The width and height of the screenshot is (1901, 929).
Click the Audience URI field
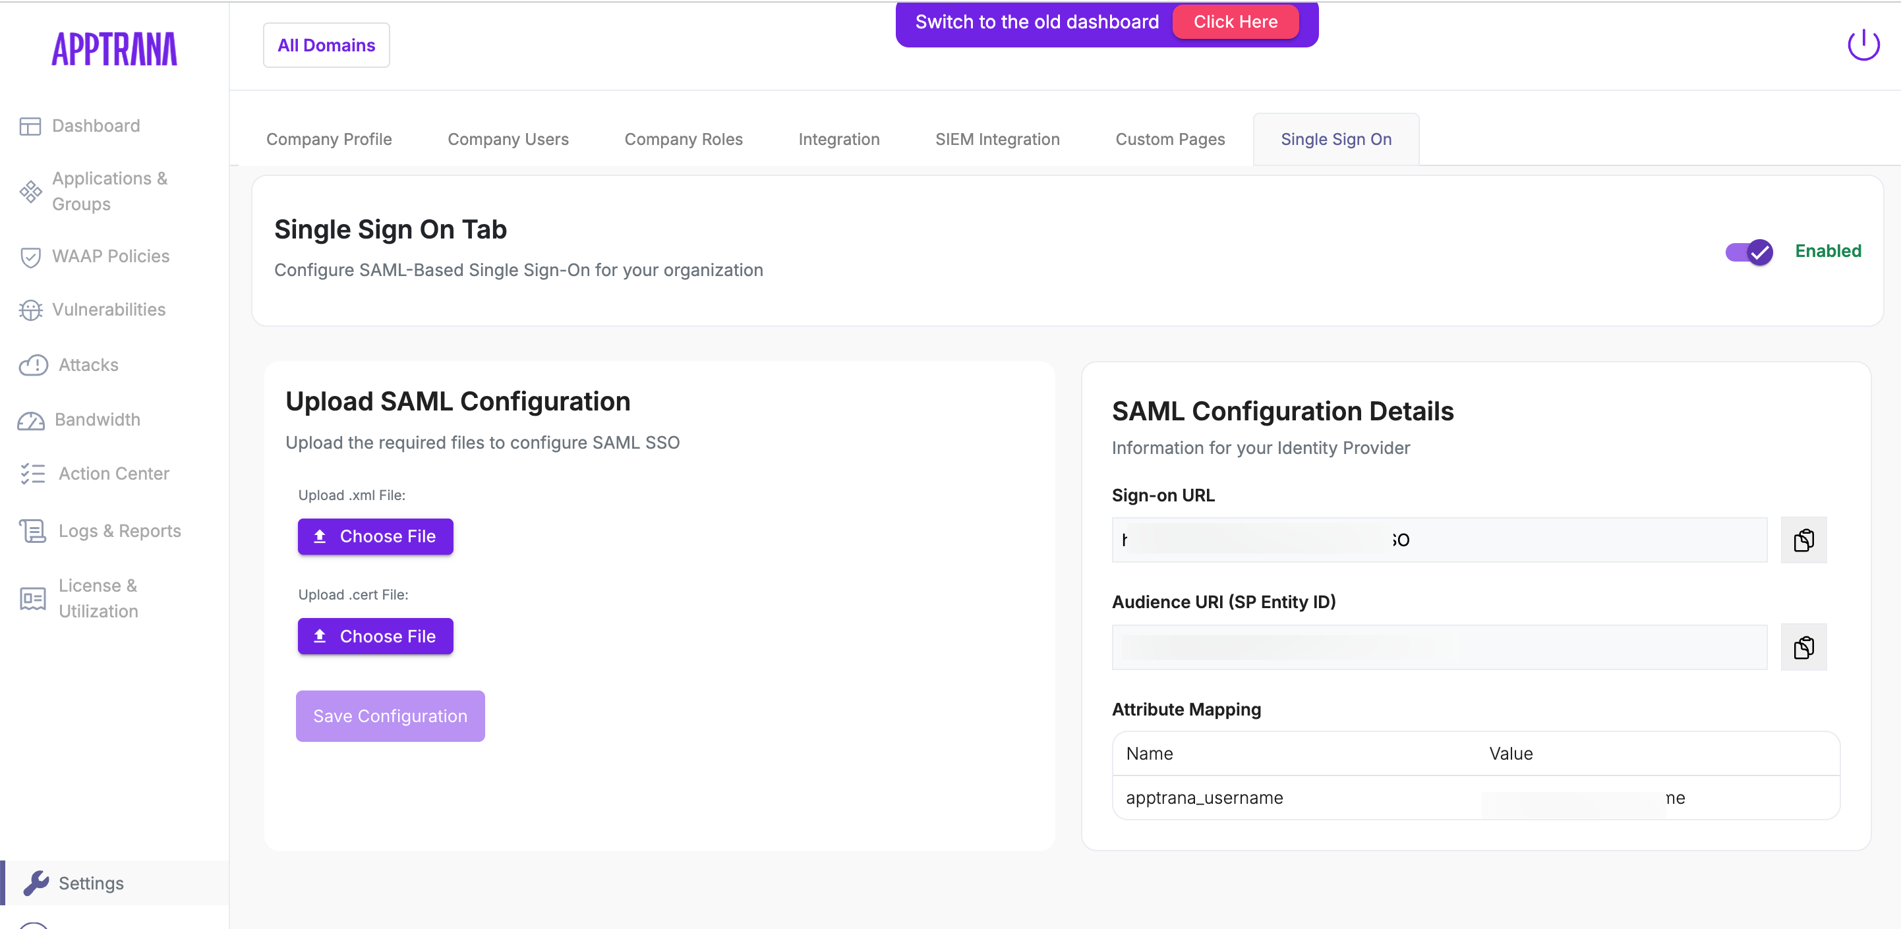click(1439, 647)
